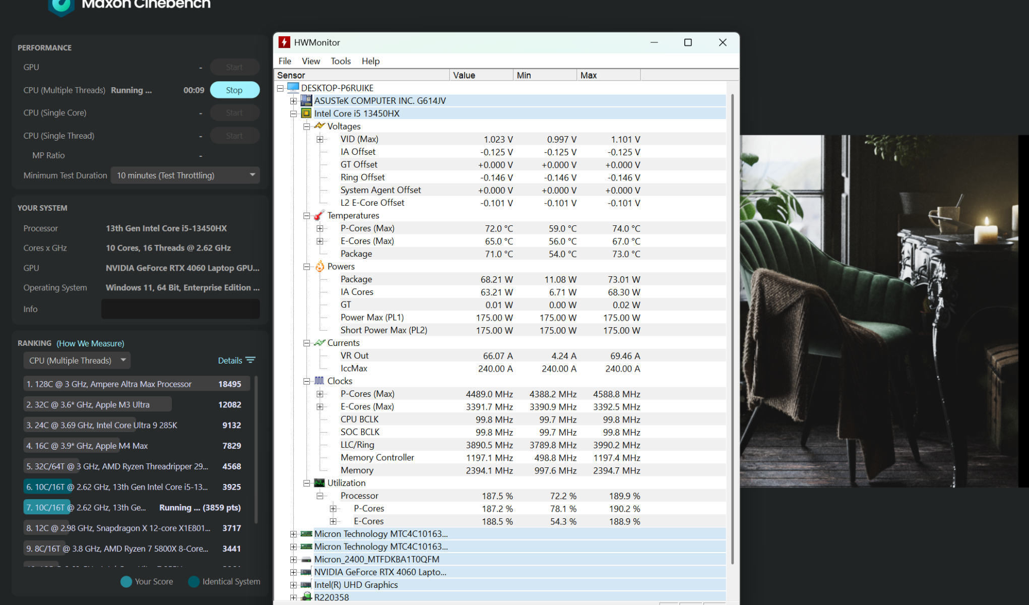
Task: Select the Intel Core i5 13450HX processor icon
Action: pyautogui.click(x=306, y=113)
